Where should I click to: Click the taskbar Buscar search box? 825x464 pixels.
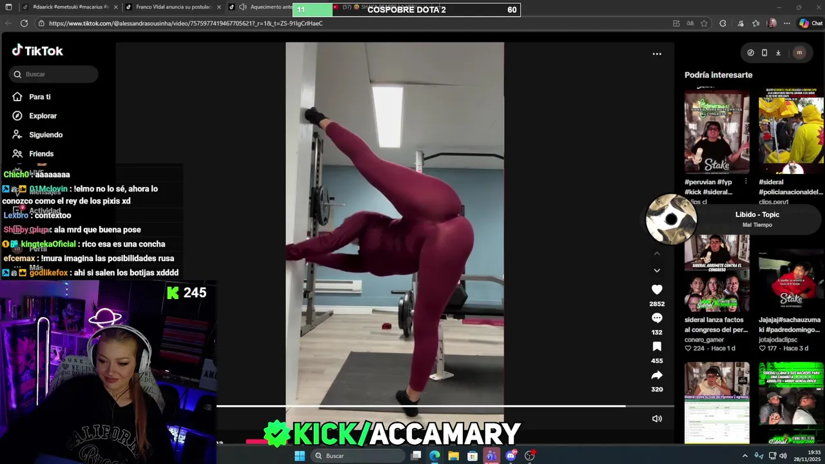[358, 456]
